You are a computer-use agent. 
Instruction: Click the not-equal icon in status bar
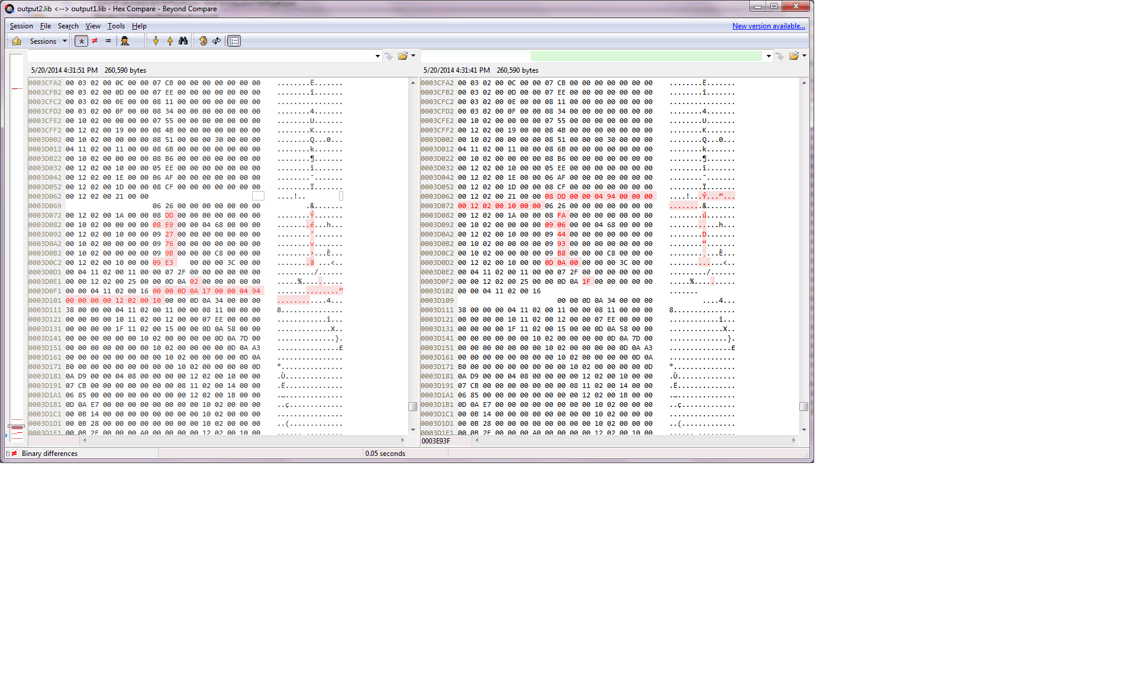[14, 454]
